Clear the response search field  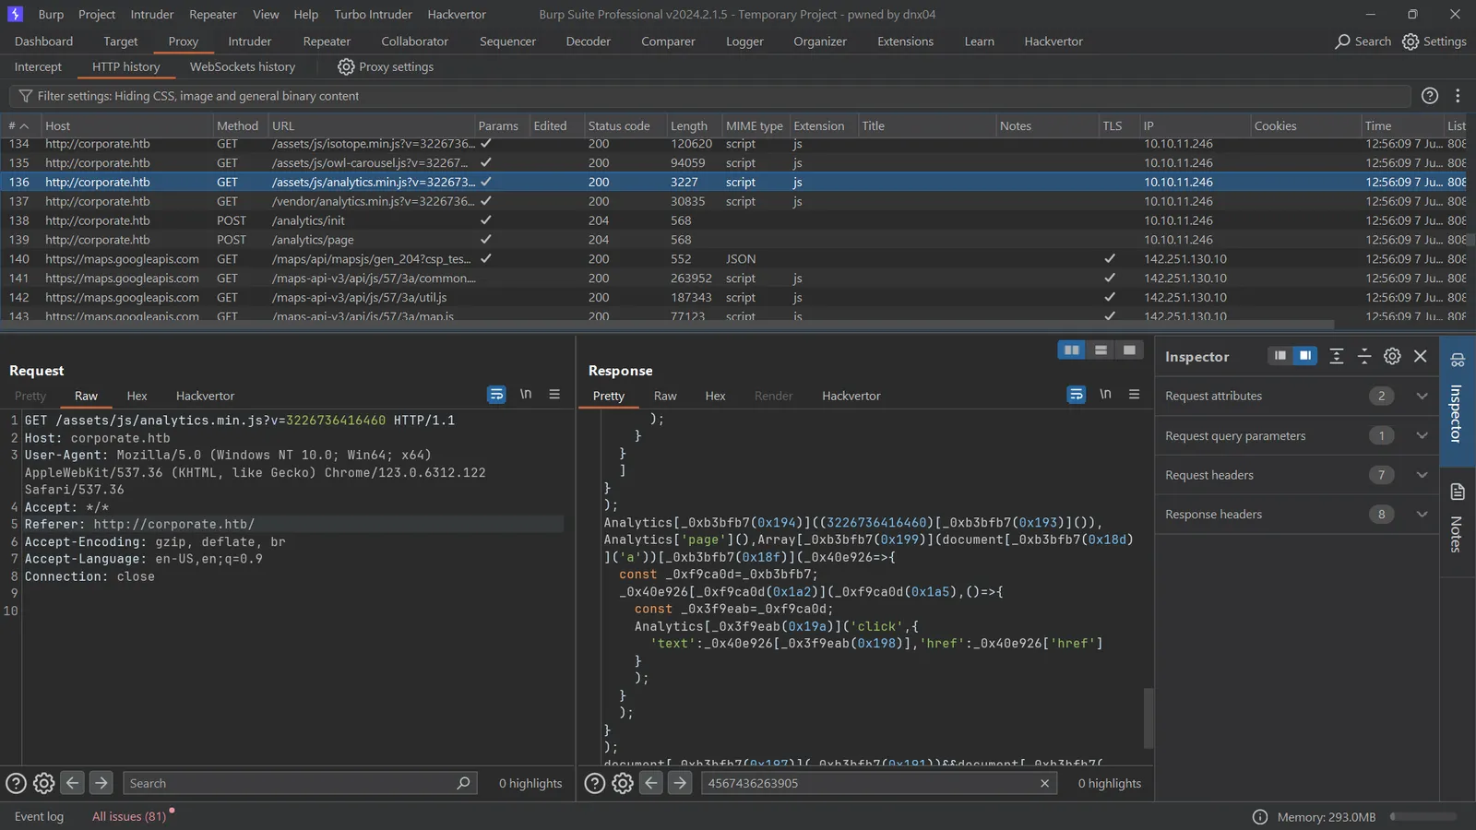click(x=1044, y=783)
